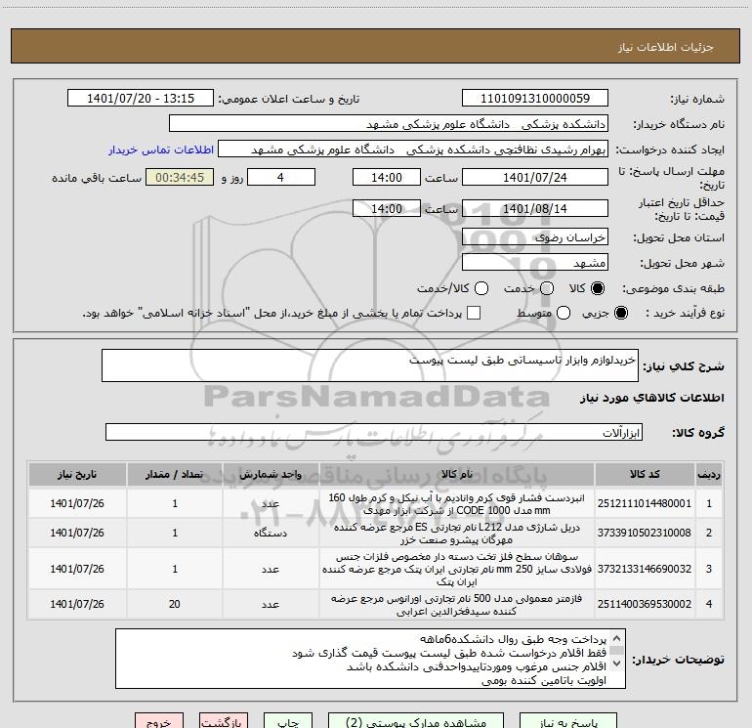Click the خراسان رضوی province field
Screen dimensions: 752x728
pos(535,237)
